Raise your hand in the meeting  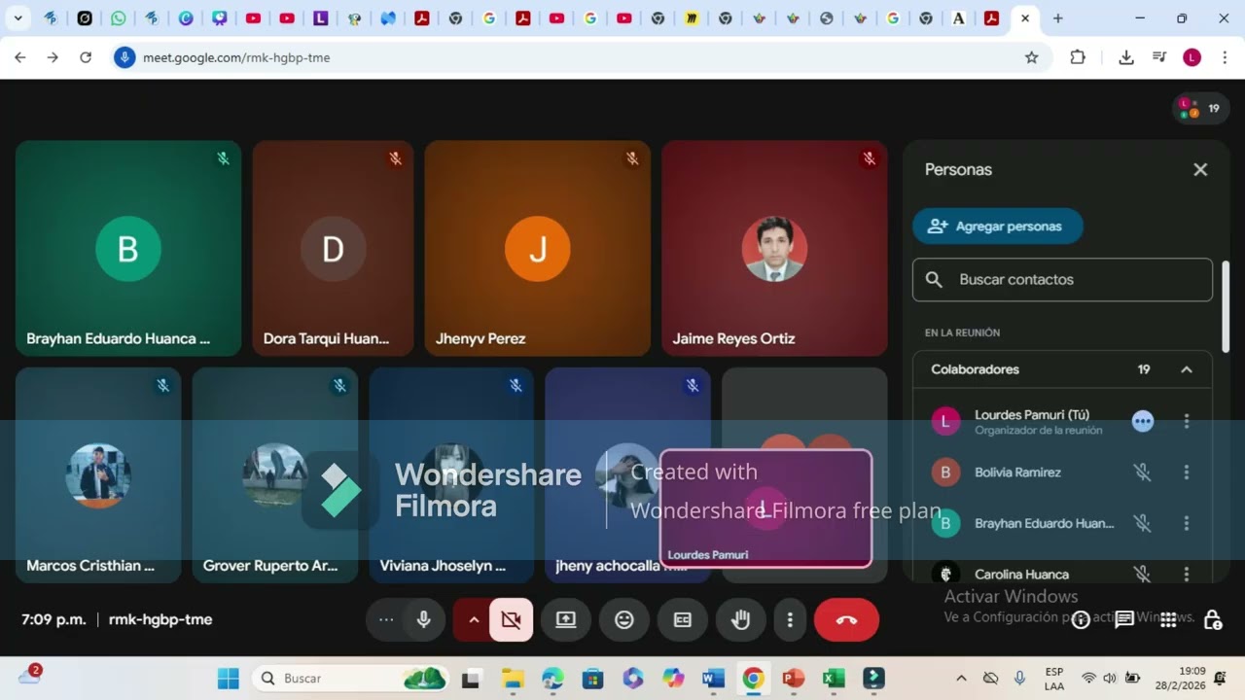click(741, 619)
